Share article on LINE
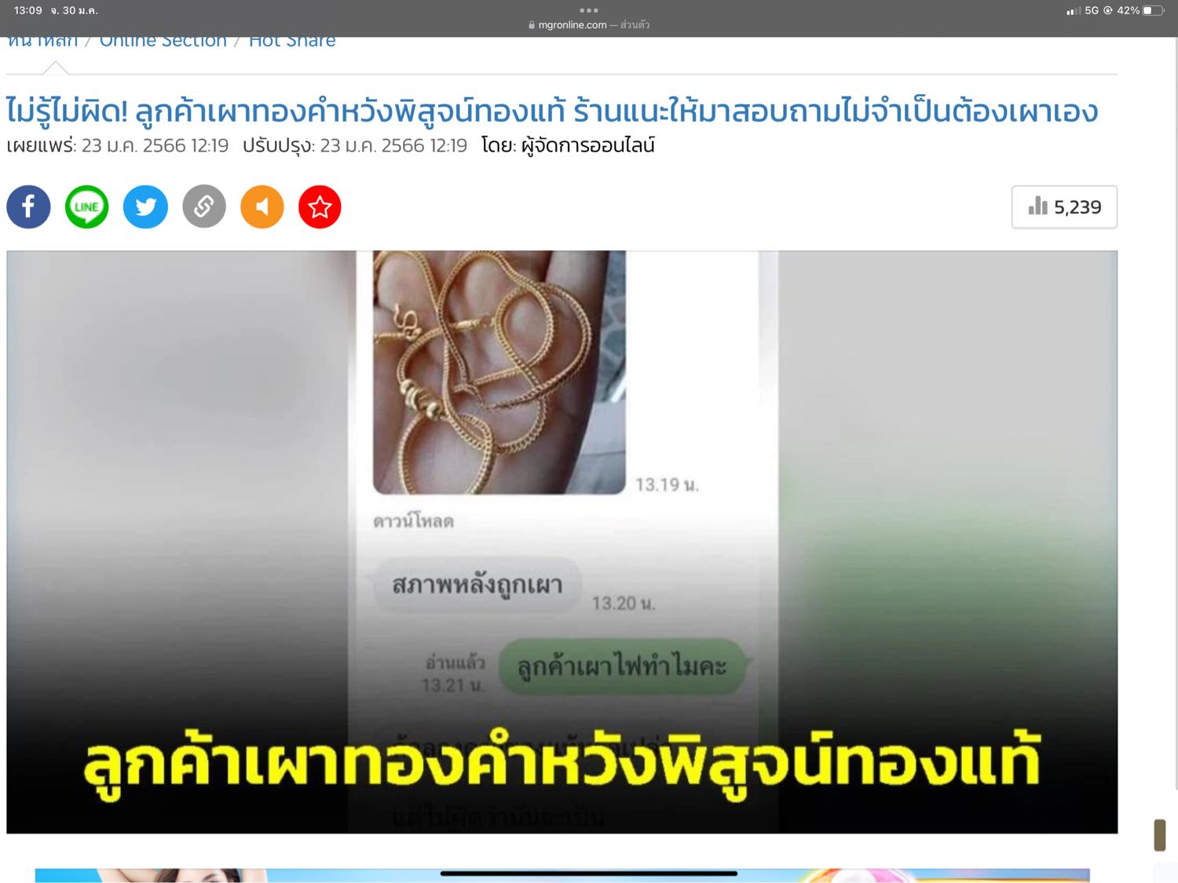The height and width of the screenshot is (883, 1178). 86,207
